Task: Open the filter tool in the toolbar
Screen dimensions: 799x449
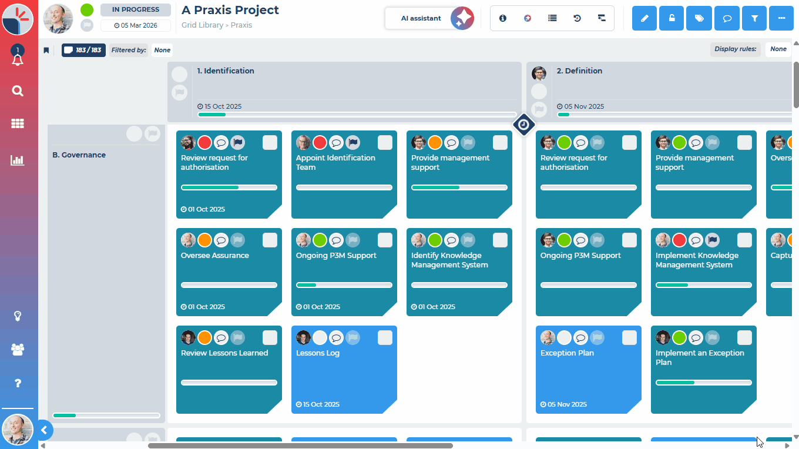Action: tap(754, 18)
